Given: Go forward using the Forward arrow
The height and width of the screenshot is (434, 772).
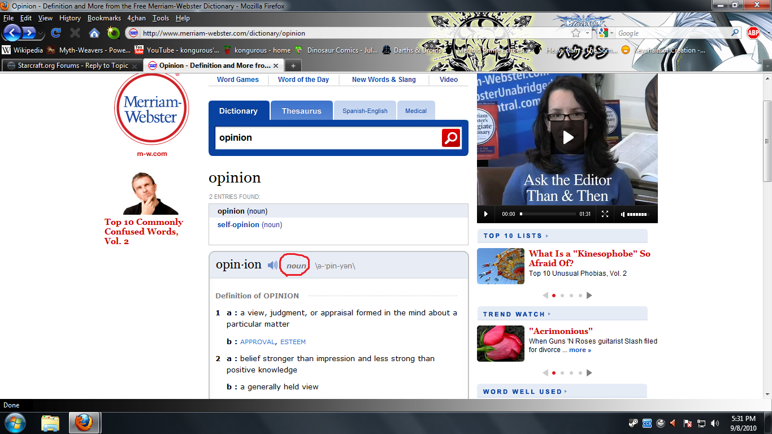Looking at the screenshot, I should [29, 33].
